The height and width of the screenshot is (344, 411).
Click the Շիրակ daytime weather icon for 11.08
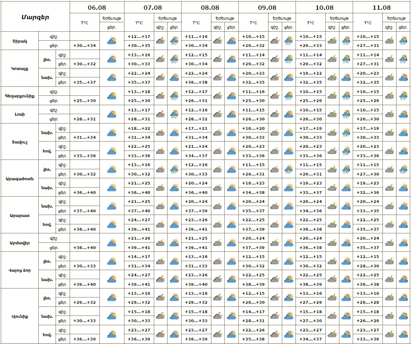pos(403,41)
